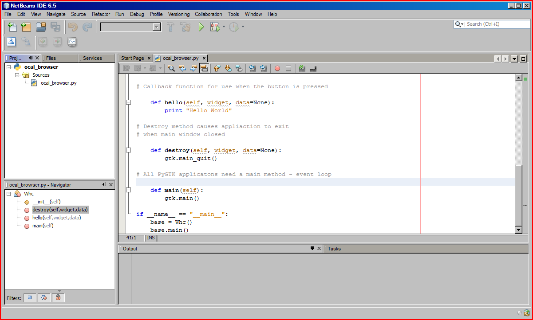Click the Uncomment editor toolbar icon
533x320 pixels.
click(x=313, y=68)
